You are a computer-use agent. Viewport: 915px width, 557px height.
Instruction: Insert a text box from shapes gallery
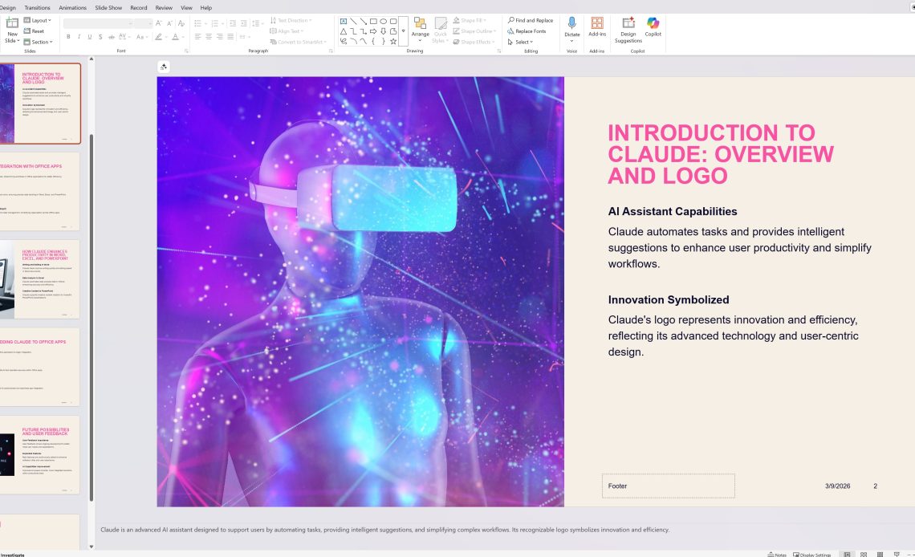[344, 21]
